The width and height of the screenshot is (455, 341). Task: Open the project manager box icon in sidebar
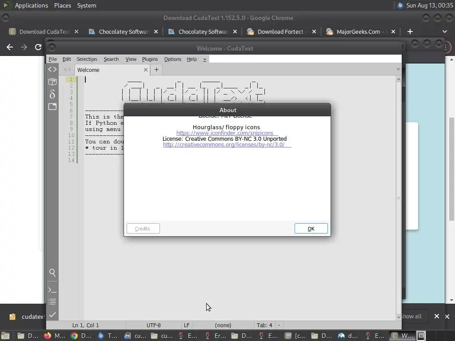pyautogui.click(x=52, y=82)
